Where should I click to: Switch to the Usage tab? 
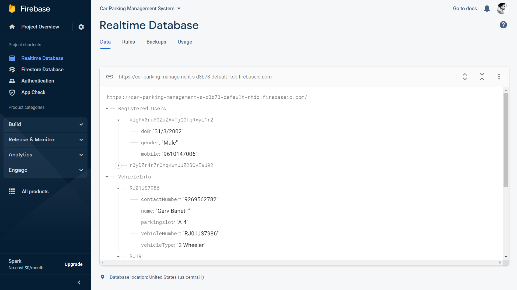pos(185,42)
